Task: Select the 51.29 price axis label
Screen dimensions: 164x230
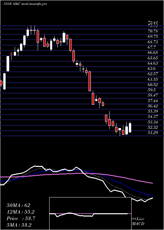Action: pyautogui.click(x=153, y=133)
